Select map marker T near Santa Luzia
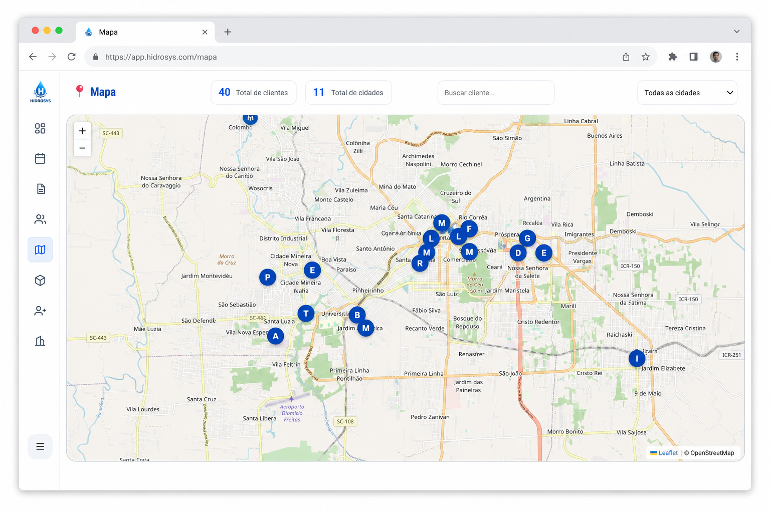 [x=306, y=314]
